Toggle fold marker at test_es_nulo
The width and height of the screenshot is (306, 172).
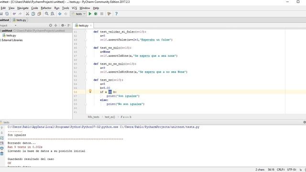[86, 48]
